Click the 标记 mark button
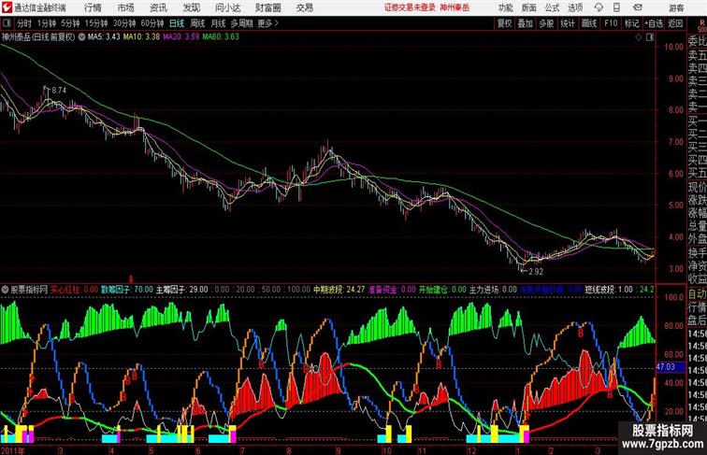The width and height of the screenshot is (707, 455). pos(631,23)
